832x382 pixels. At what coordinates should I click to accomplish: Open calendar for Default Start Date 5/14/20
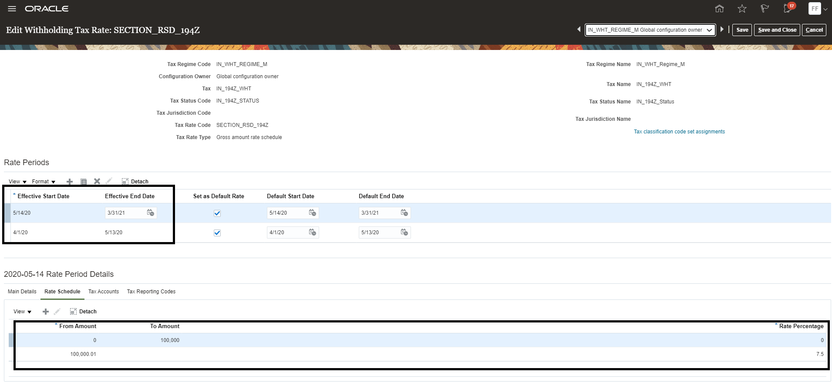[313, 213]
